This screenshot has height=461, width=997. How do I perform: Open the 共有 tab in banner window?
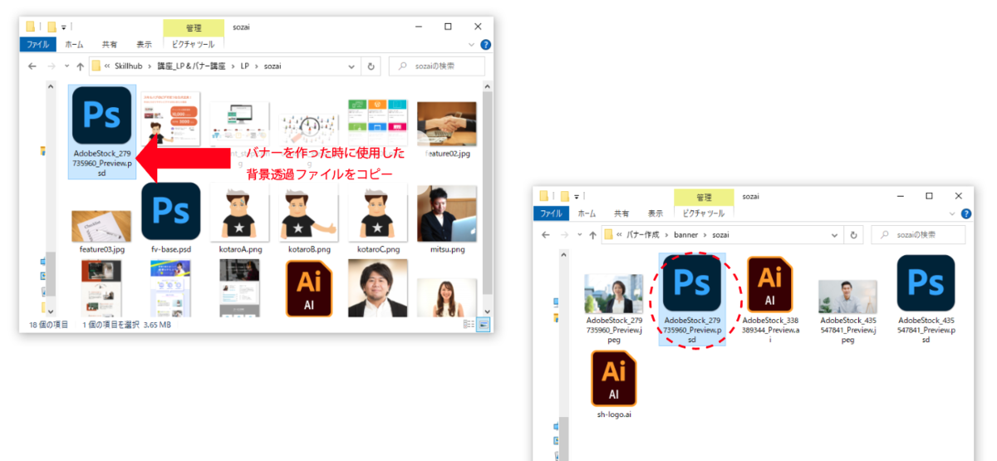pos(621,213)
